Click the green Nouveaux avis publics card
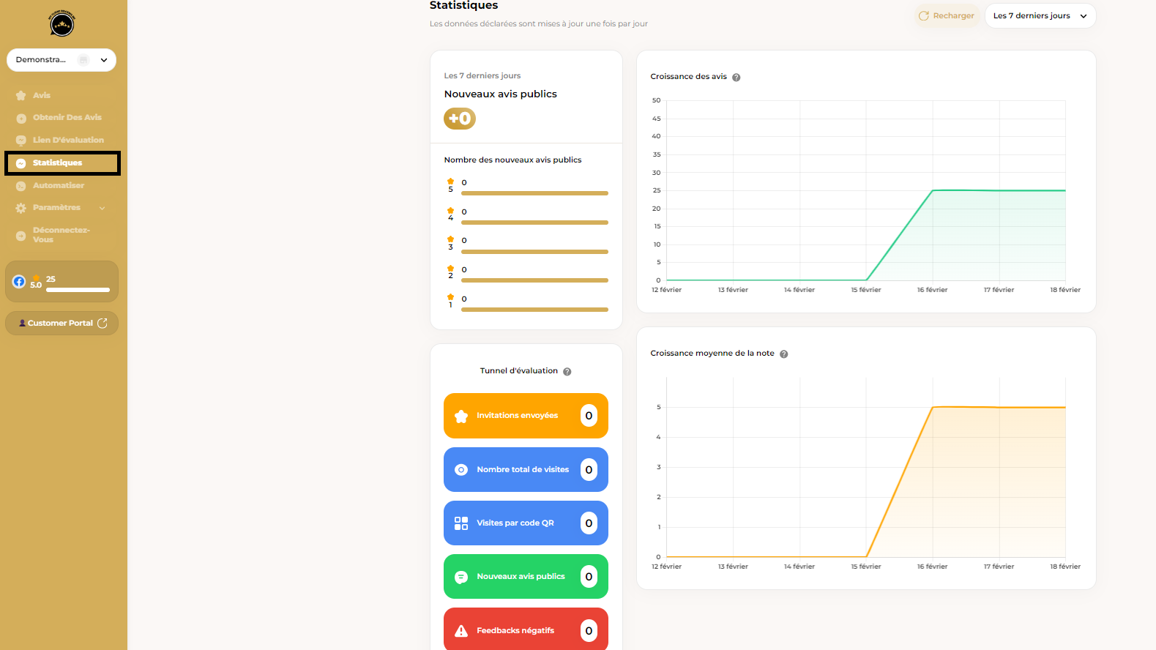The width and height of the screenshot is (1156, 650). (x=526, y=576)
